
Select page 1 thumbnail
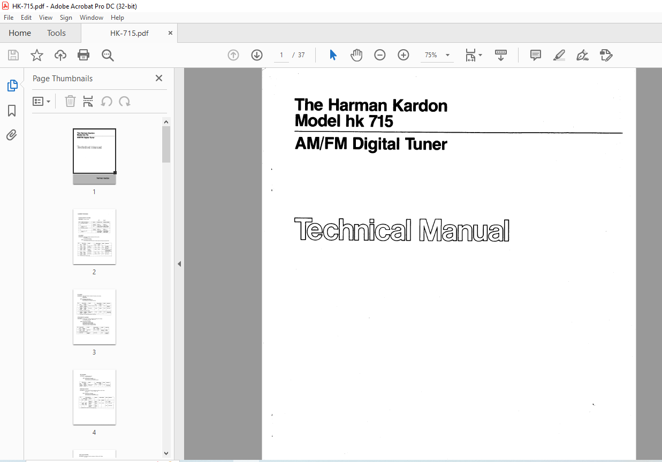94,156
